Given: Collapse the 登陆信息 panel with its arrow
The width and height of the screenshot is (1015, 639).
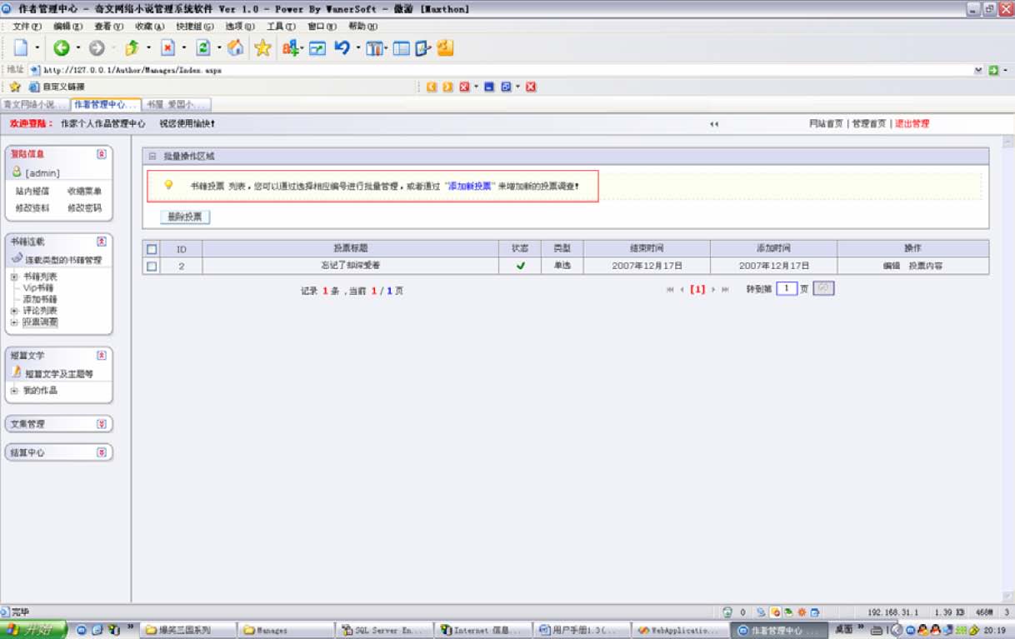Looking at the screenshot, I should pos(102,154).
